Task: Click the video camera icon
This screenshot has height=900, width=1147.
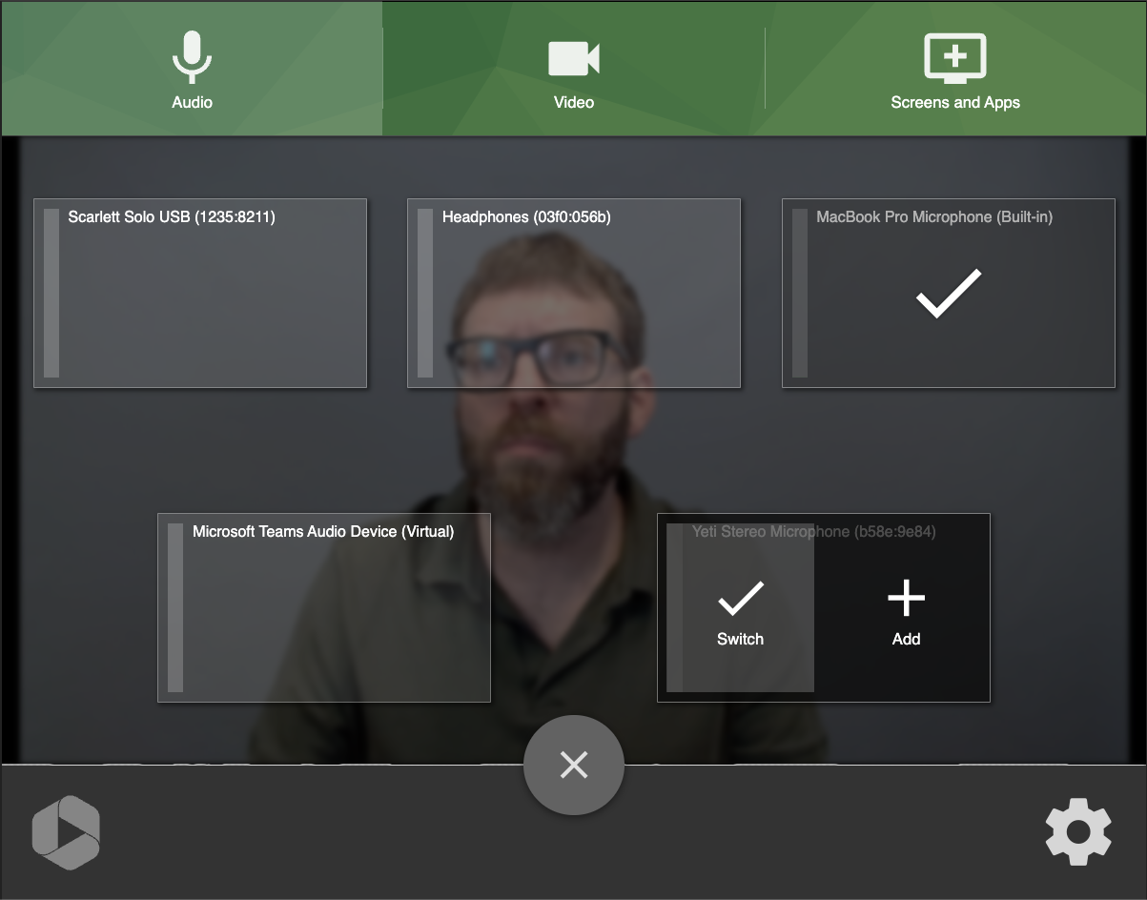Action: (574, 58)
